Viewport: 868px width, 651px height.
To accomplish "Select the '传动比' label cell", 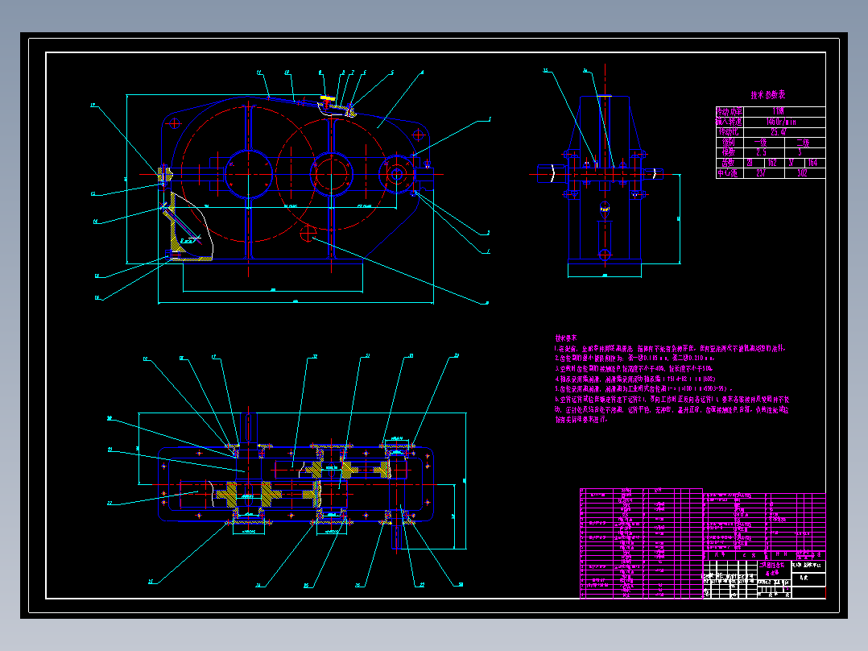I will [x=730, y=132].
